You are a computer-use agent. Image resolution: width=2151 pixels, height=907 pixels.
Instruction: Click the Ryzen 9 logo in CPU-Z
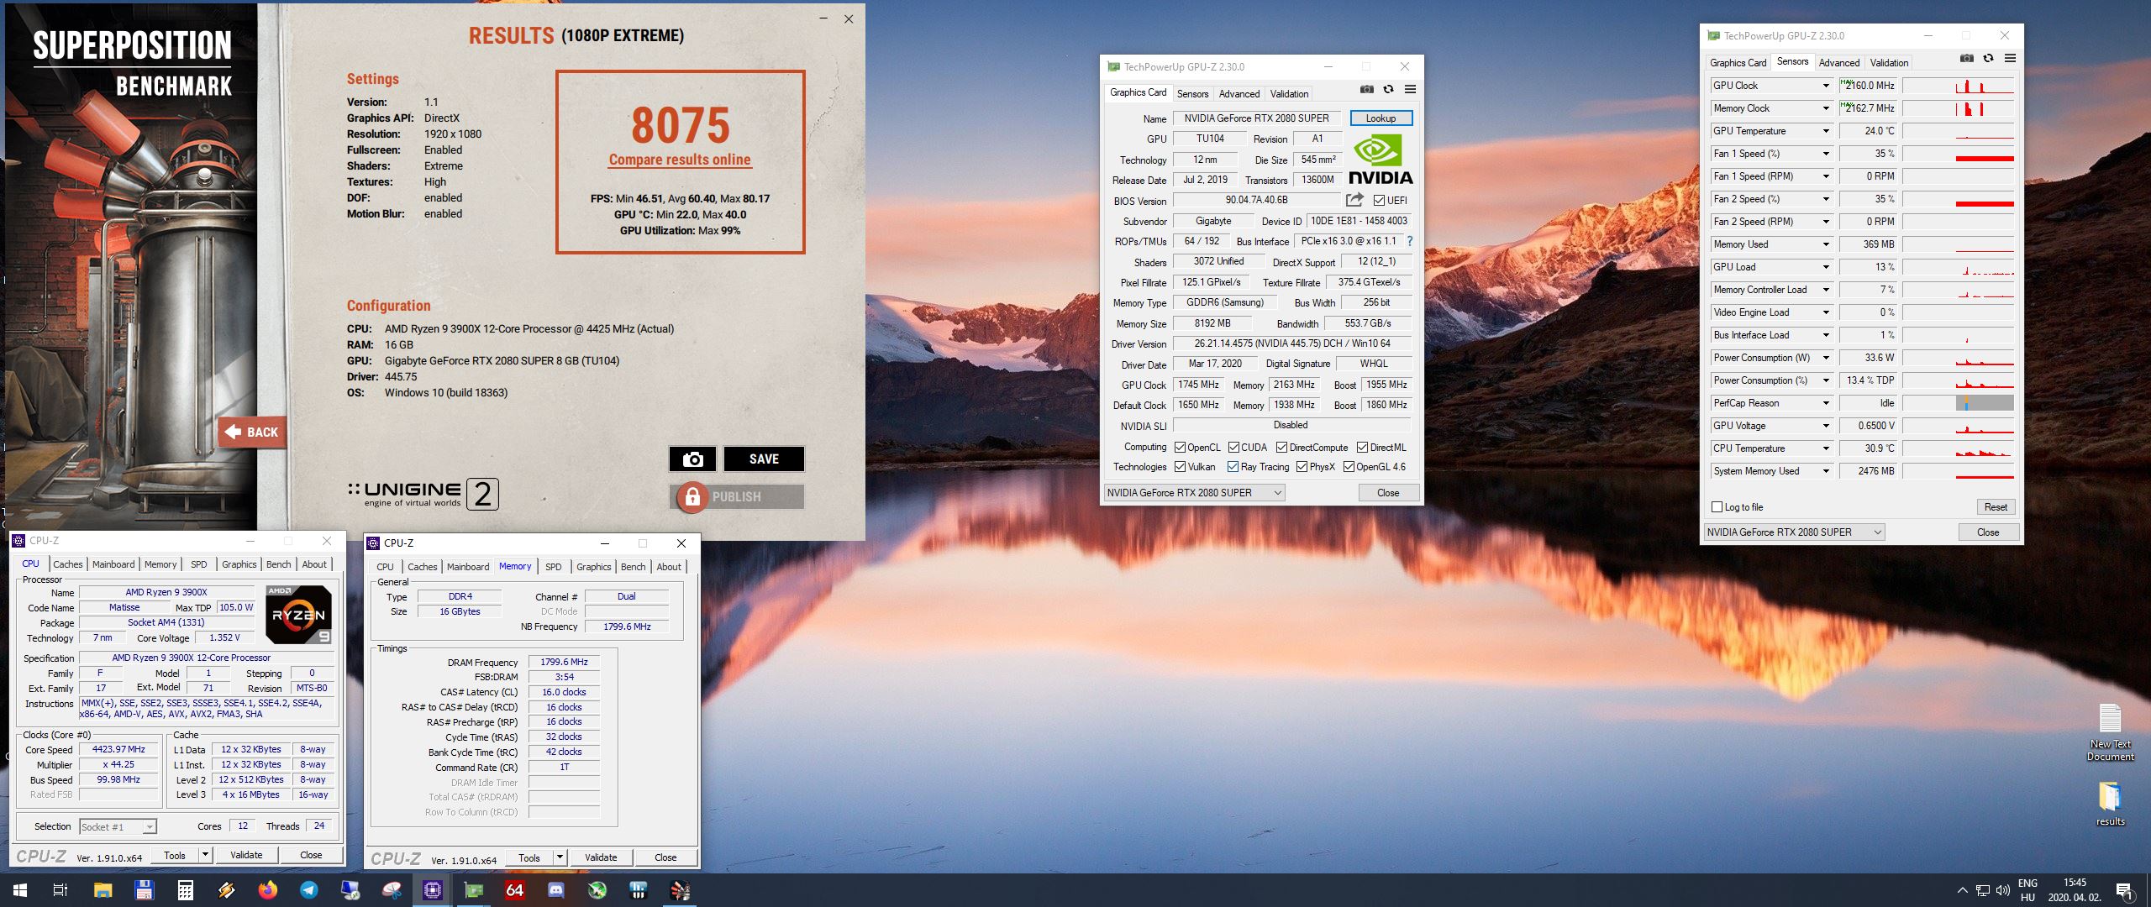click(x=298, y=615)
